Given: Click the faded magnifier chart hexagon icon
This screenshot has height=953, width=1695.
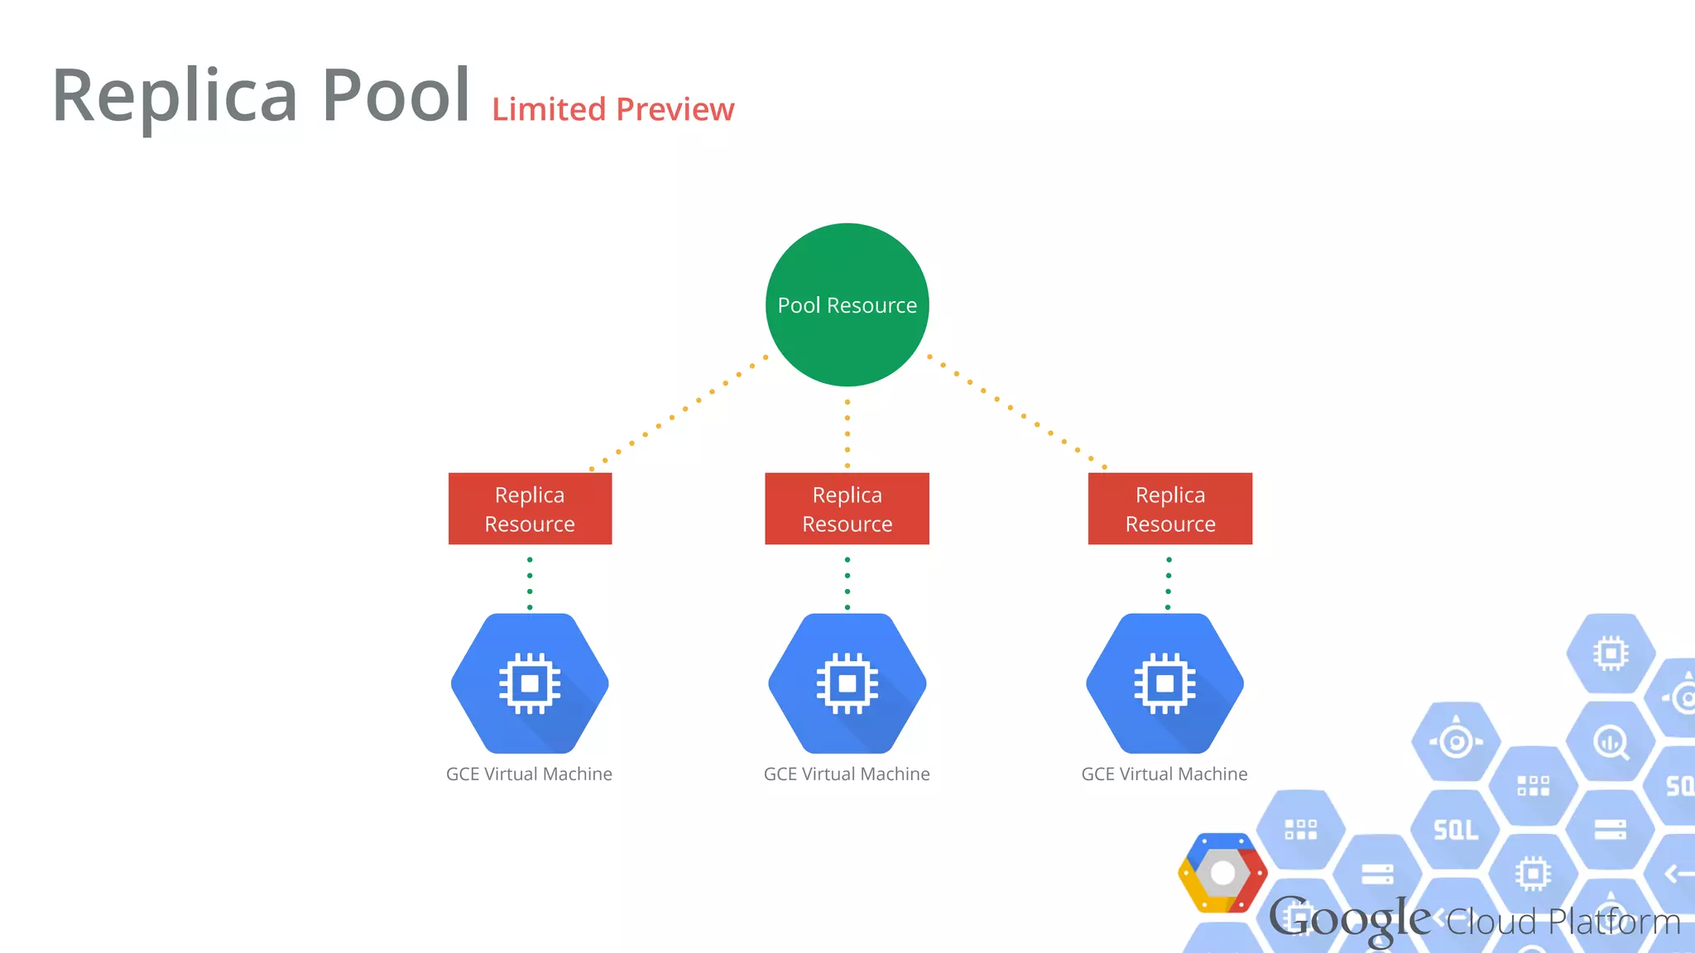Looking at the screenshot, I should pos(1611,741).
